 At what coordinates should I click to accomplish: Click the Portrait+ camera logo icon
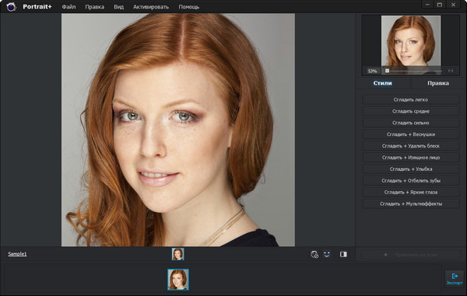pos(11,6)
